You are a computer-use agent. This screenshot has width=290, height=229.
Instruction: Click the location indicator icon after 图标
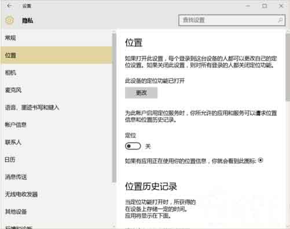point(260,160)
